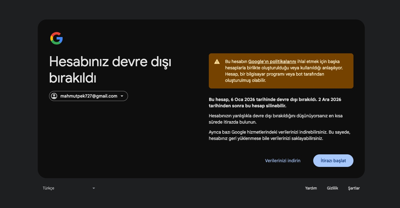The width and height of the screenshot is (400, 208).
Task: Click the account avatar icon beside the email address
Action: pyautogui.click(x=54, y=96)
